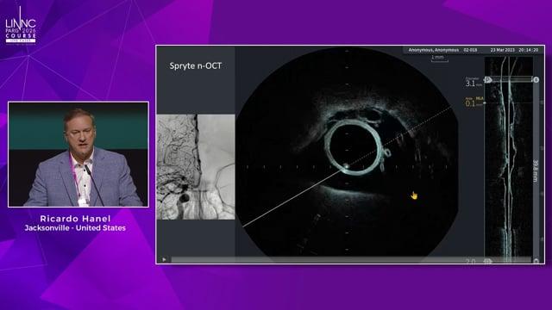
Task: Click the vertical pullback scrollbar
Action: (536, 170)
